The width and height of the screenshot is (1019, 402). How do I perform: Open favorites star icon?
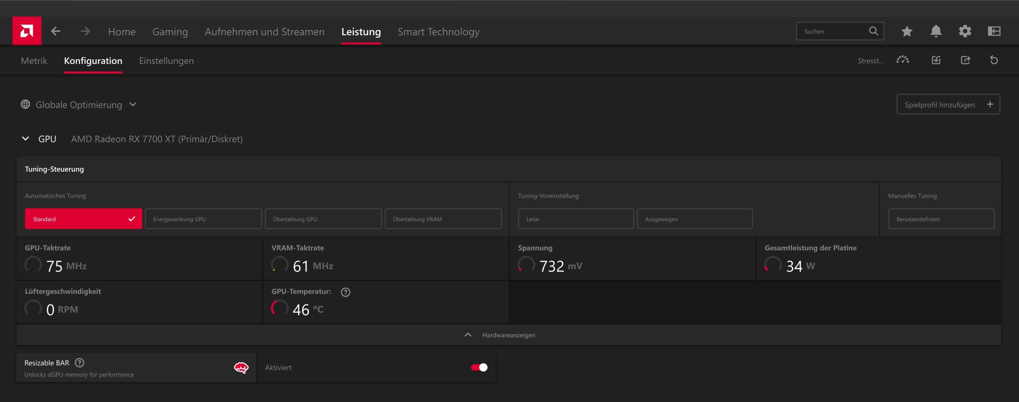907,31
